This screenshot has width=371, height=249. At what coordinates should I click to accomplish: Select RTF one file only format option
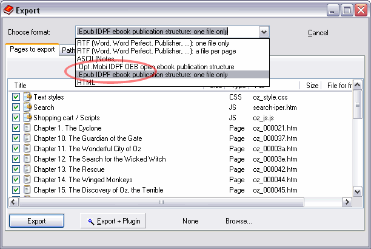tap(172, 43)
